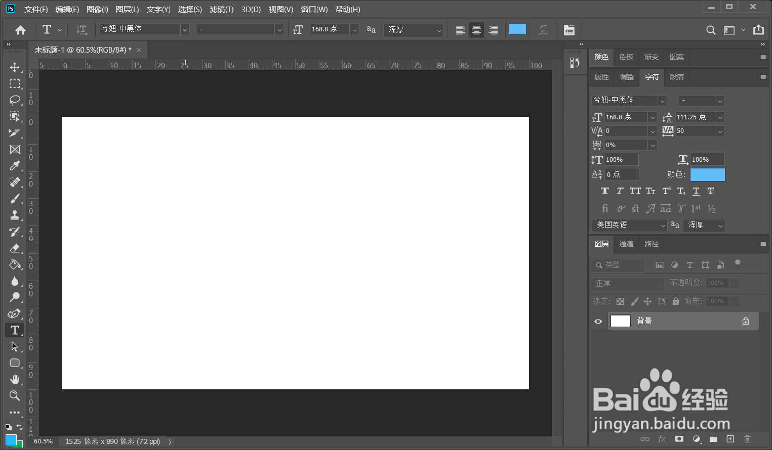Open font family dropdown in options bar
772x450 pixels.
[x=185, y=30]
